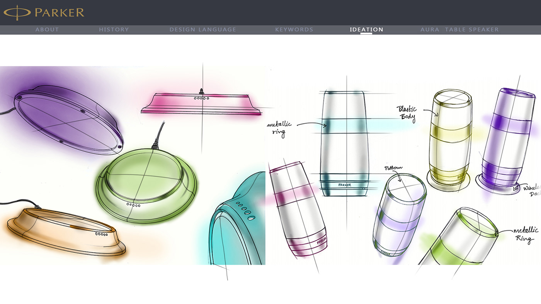Click the PARKER text on teal speaker base
Viewport: 541px width, 304px height.
click(x=344, y=185)
